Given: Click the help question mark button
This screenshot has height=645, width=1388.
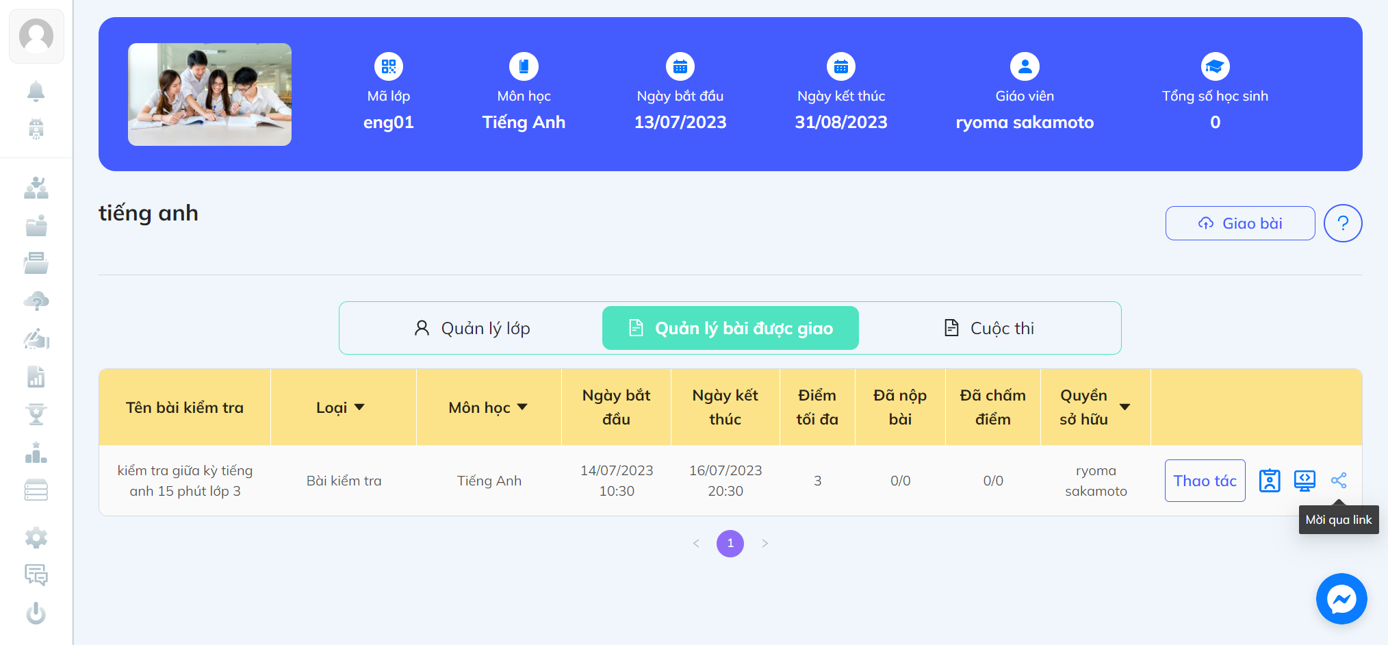Looking at the screenshot, I should tap(1343, 223).
